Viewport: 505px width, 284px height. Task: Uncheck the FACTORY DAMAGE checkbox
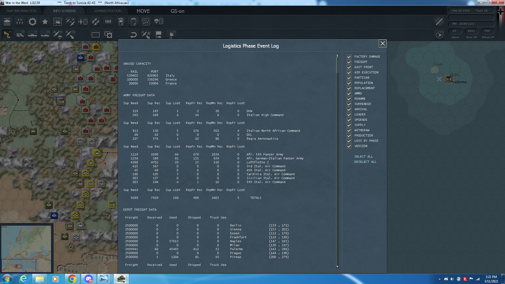click(x=349, y=57)
